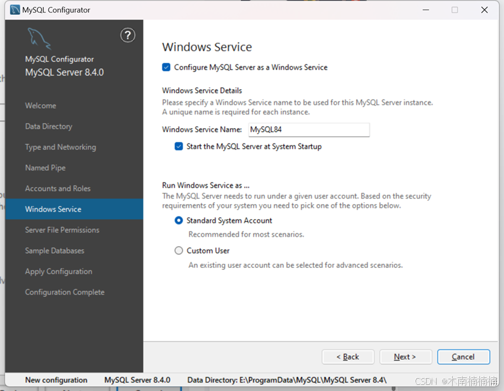Click 'MySQL Server 8.4.0' sidebar title
The width and height of the screenshot is (504, 391).
pyautogui.click(x=64, y=72)
